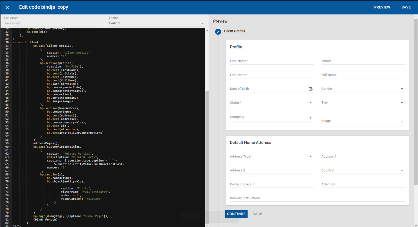Click the pencil icon beside Client Details
418x227 pixels.
(218, 32)
